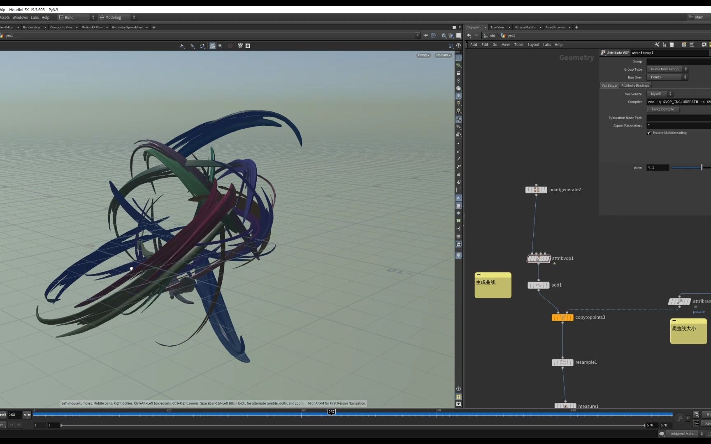The image size is (711, 444).
Task: Open the Asset Browser tab
Action: (555, 28)
